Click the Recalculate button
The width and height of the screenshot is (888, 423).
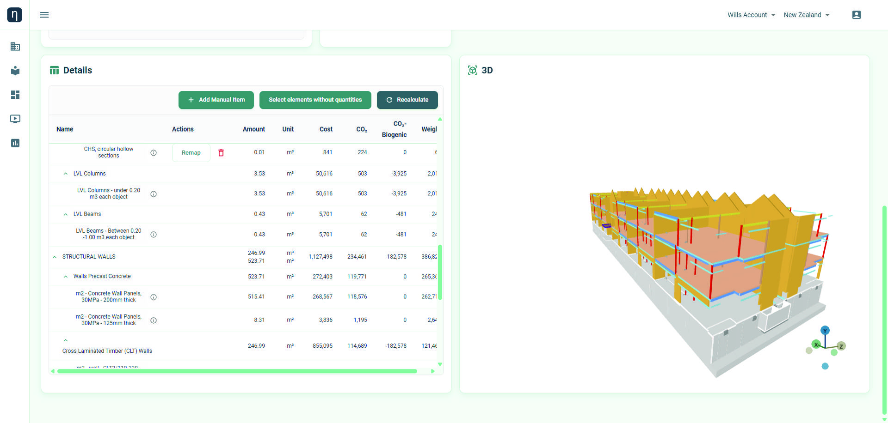(x=407, y=100)
